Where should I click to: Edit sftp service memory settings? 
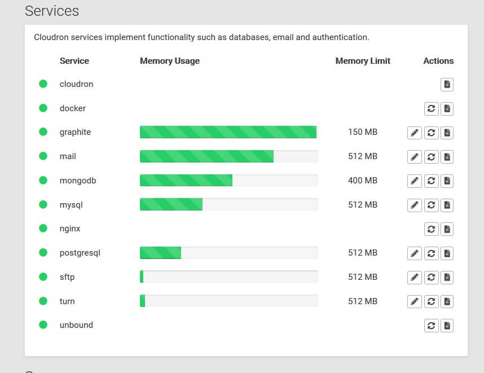414,277
